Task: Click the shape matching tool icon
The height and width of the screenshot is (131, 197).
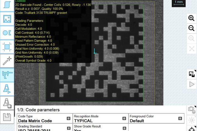Action: 7,33
